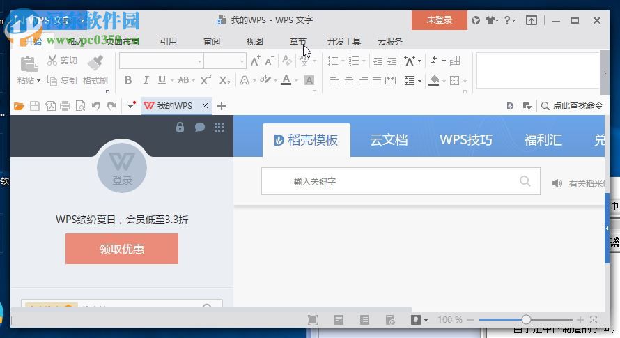The height and width of the screenshot is (338, 620).
Task: Click the 领取优惠 button
Action: coord(122,249)
